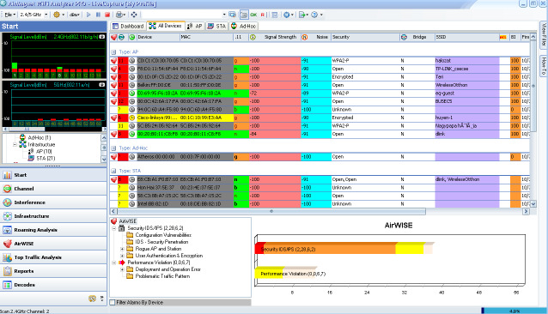The image size is (548, 314).
Task: Open the long filter combo box dropdown arrow
Action: tap(224, 15)
